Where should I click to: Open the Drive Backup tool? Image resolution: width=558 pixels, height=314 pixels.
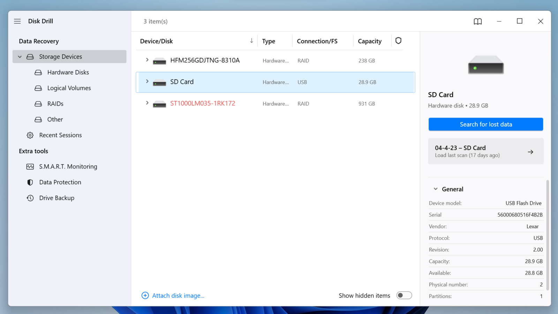click(56, 198)
